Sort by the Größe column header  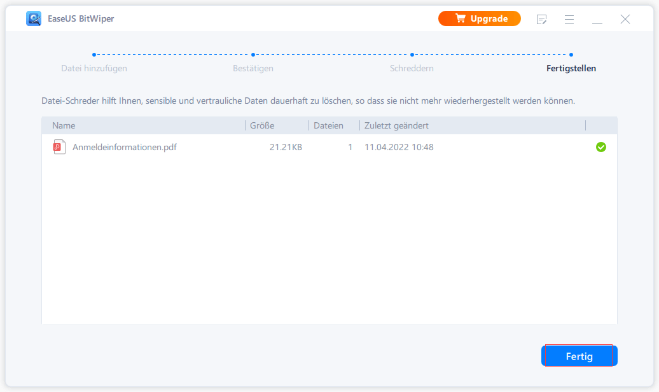277,125
